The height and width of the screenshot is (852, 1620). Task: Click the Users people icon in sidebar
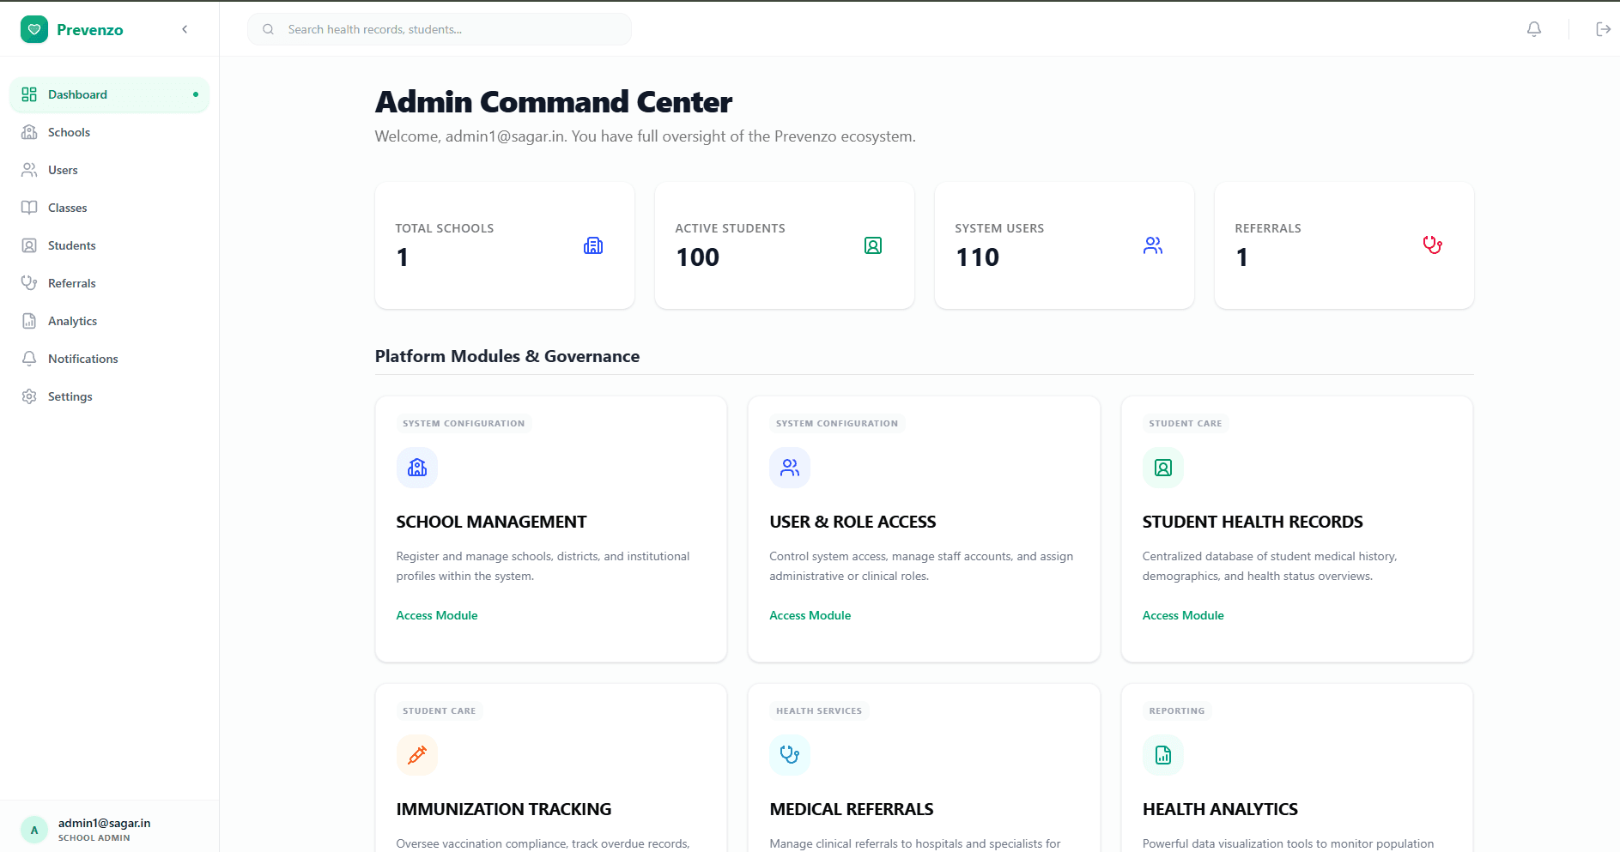click(29, 170)
